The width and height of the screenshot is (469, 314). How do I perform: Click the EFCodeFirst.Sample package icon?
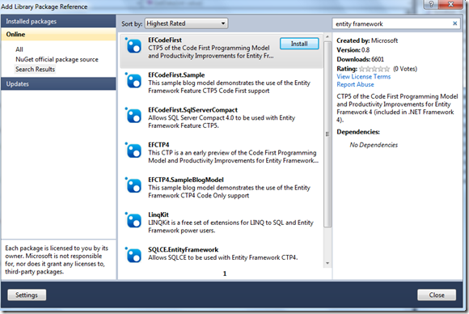pyautogui.click(x=133, y=81)
